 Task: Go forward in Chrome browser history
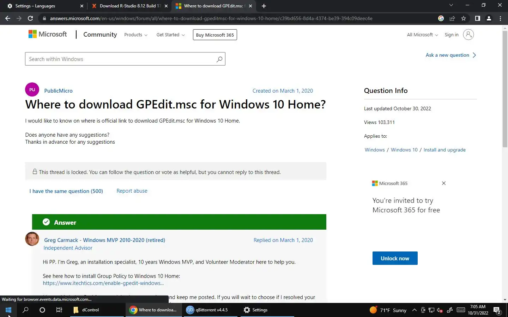click(x=19, y=18)
